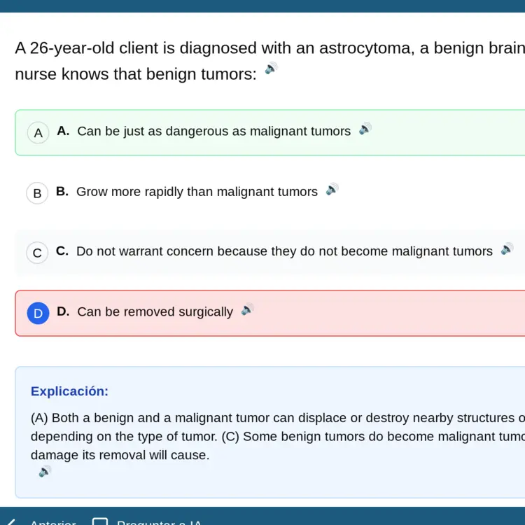Play audio for option A answer

[x=365, y=129]
